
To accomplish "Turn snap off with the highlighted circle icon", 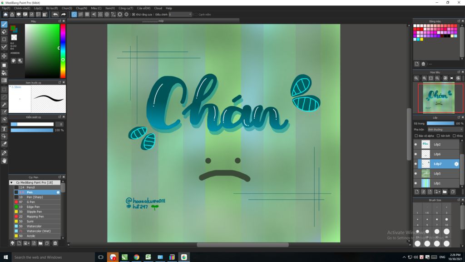I will pyautogui.click(x=74, y=14).
